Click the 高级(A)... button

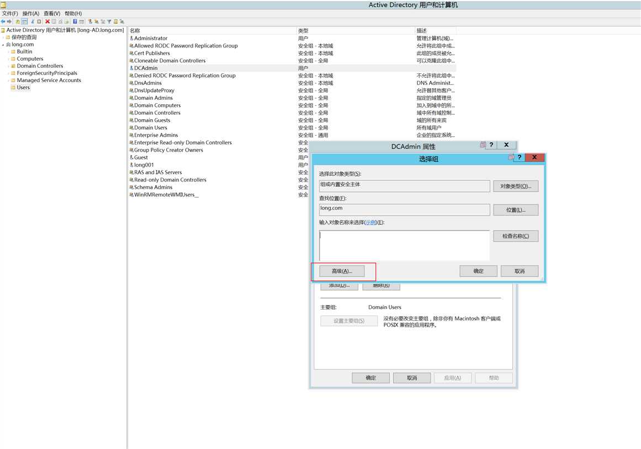[x=342, y=271]
